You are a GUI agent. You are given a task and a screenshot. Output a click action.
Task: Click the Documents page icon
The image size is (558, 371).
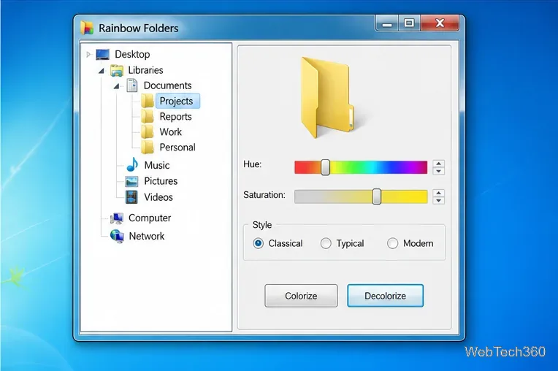click(132, 85)
